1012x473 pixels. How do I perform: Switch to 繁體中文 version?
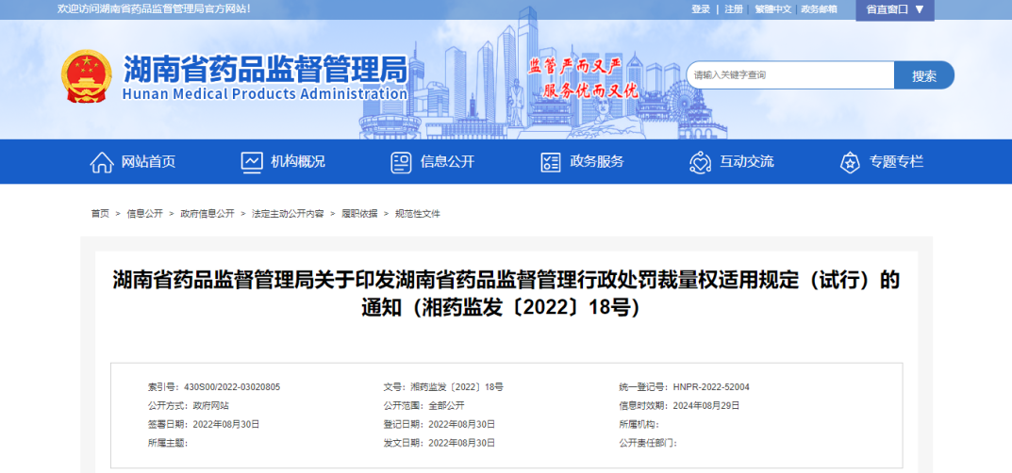coord(772,9)
